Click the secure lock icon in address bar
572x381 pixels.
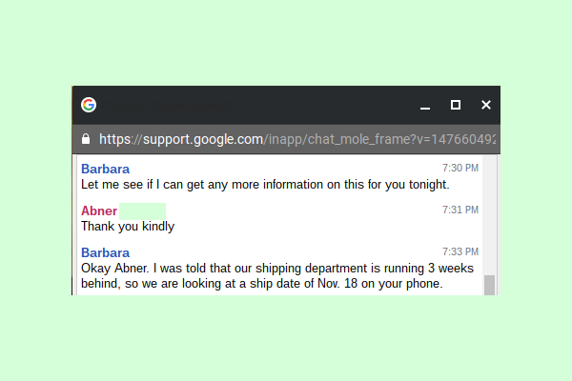point(86,139)
